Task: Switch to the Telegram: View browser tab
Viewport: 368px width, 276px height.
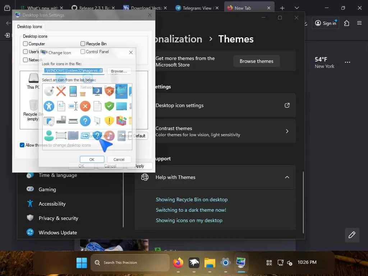Action: [x=197, y=8]
